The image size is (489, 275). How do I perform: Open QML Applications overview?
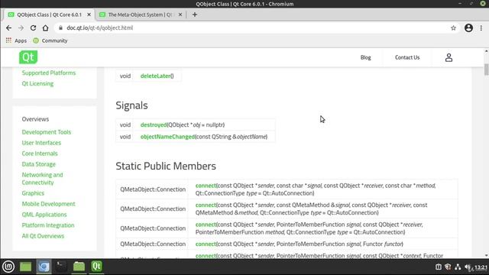point(44,215)
